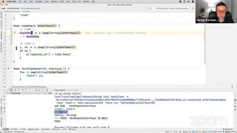This screenshot has width=237, height=133.
Task: Click LF line separator widget
Action: coord(171,132)
